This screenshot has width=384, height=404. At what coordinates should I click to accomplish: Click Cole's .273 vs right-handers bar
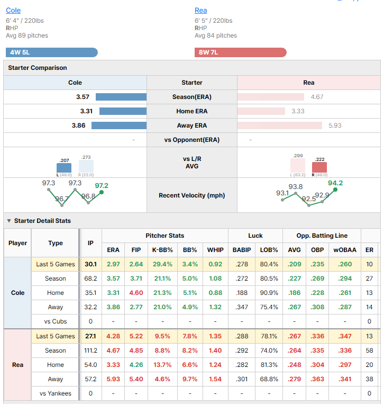pyautogui.click(x=86, y=166)
